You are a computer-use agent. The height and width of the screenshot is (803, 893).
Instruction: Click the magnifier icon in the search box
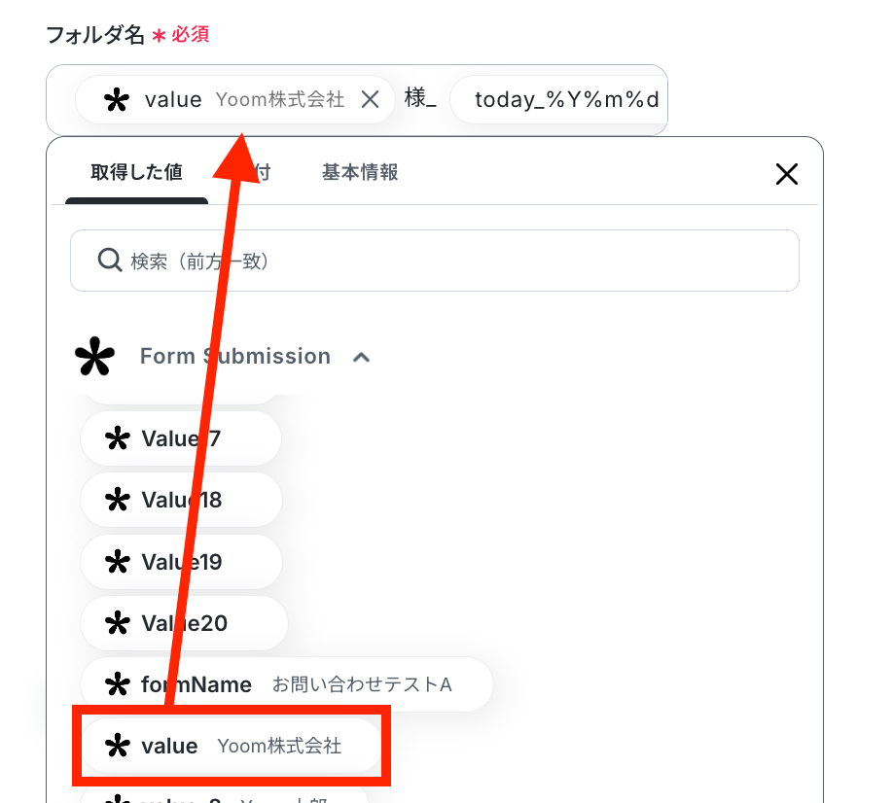(109, 261)
